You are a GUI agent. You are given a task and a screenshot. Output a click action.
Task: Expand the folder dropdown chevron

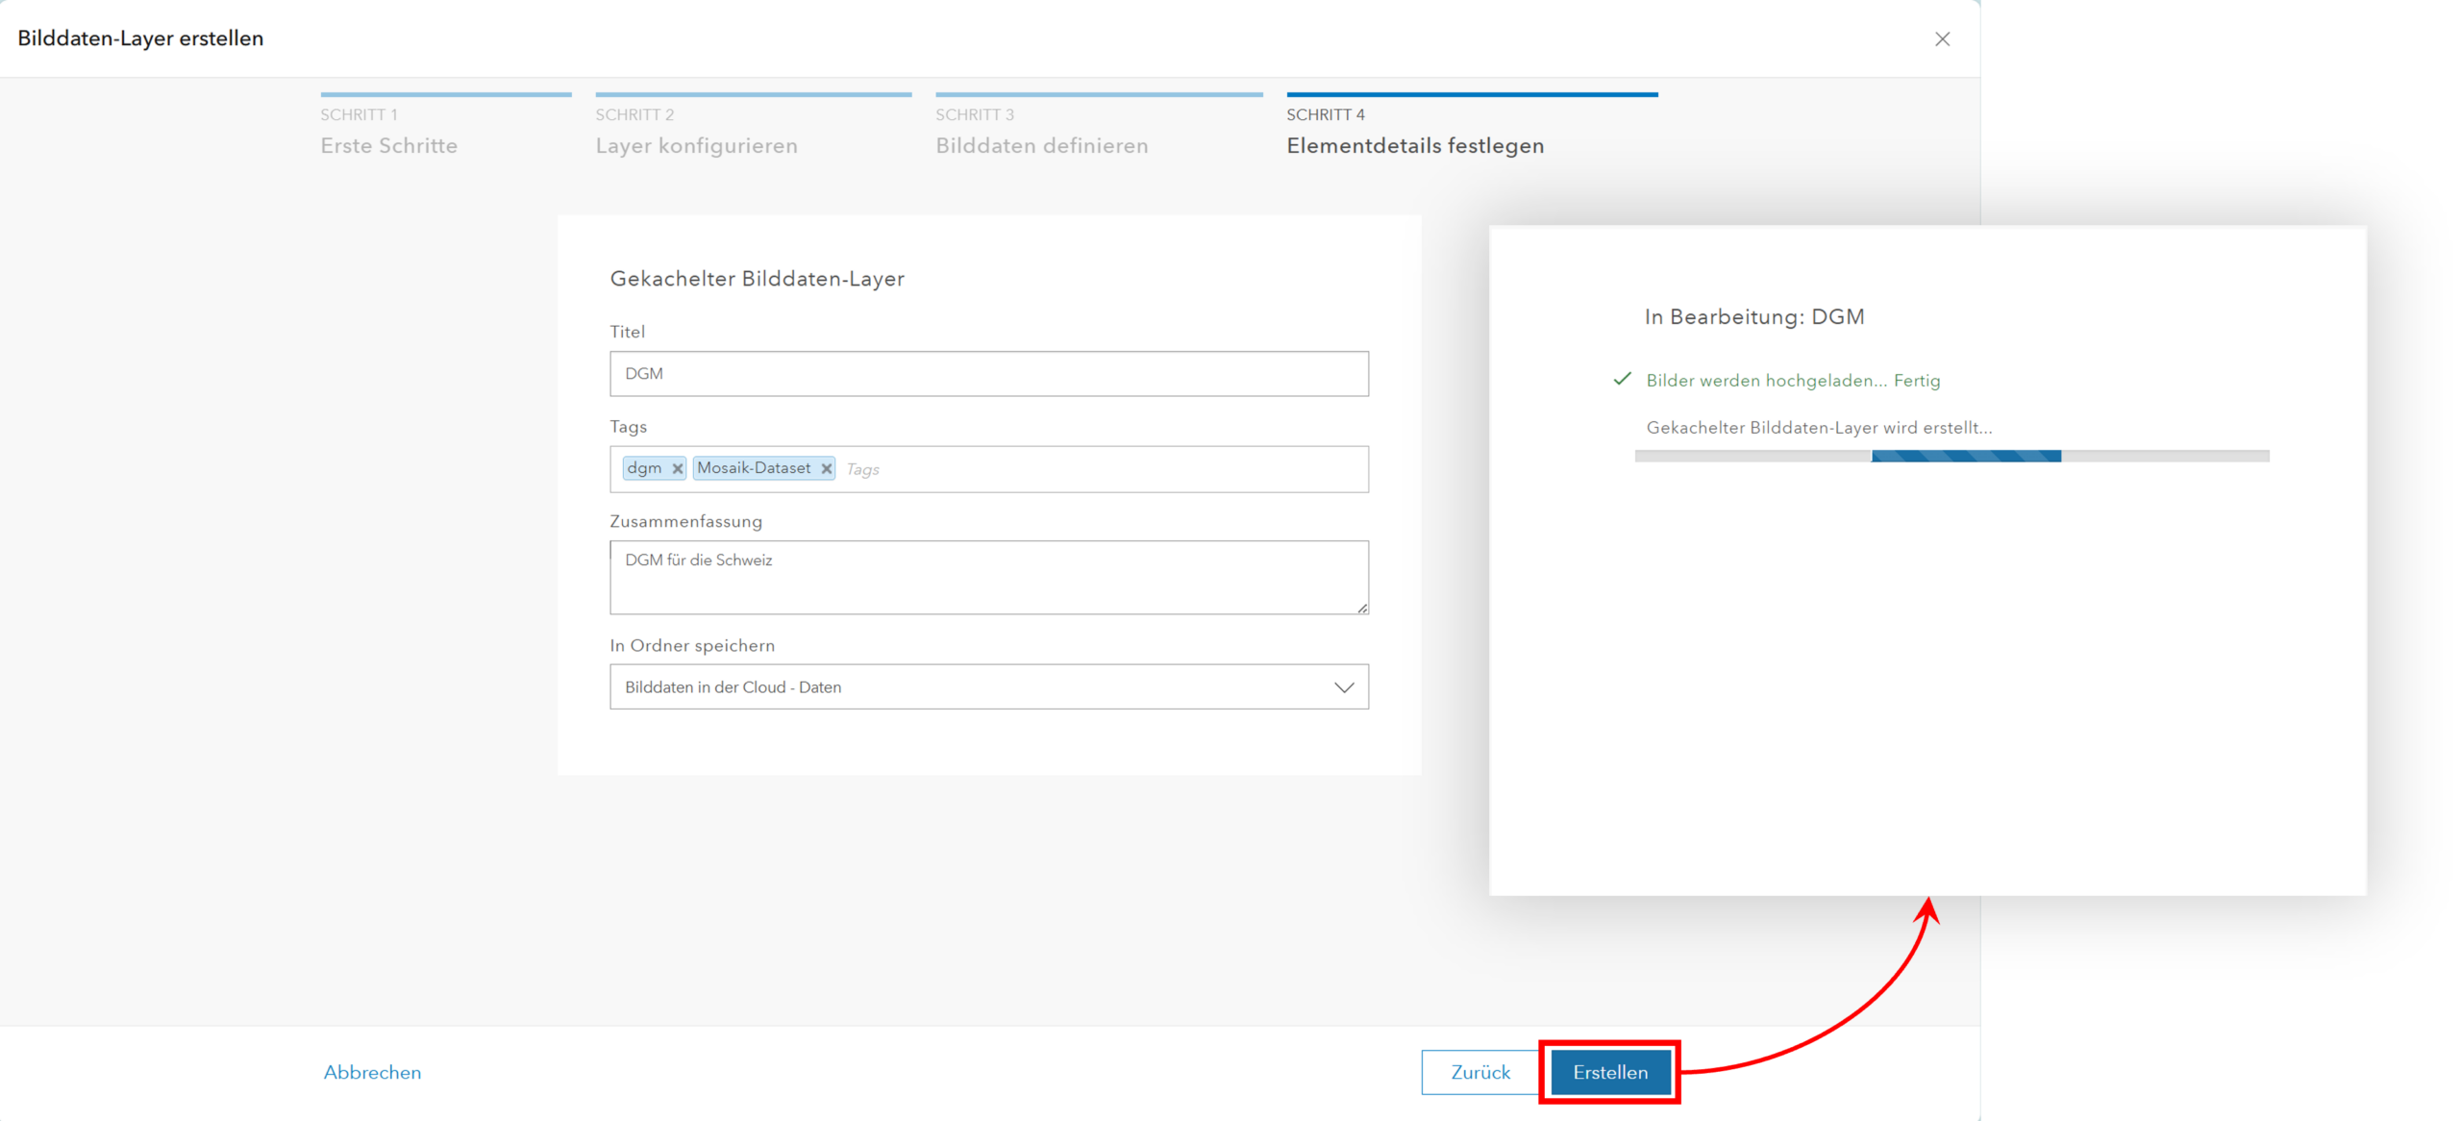[x=1343, y=687]
